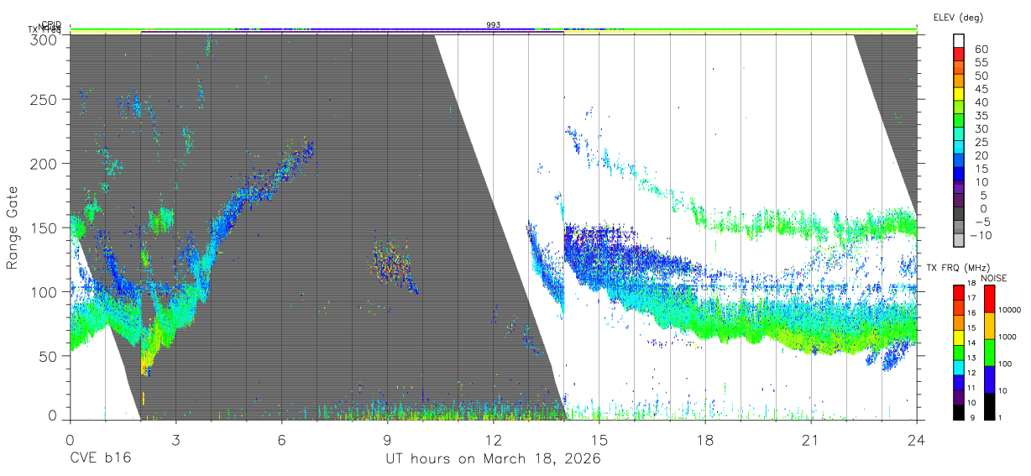The image size is (1031, 476).
Task: Click blue NOISE swatch between 100 and 10
Action: (989, 379)
